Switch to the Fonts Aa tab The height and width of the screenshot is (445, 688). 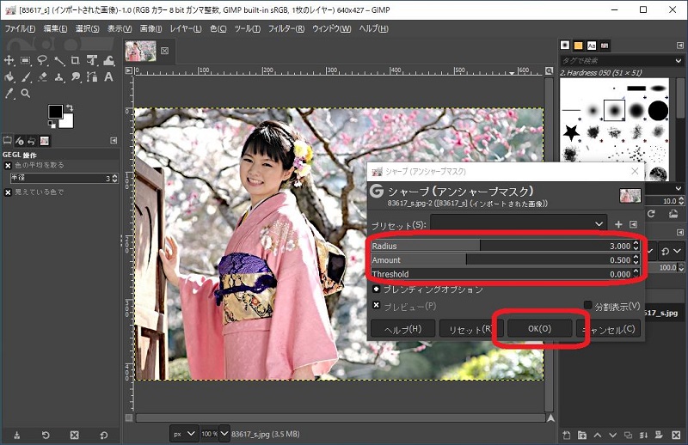tap(592, 46)
